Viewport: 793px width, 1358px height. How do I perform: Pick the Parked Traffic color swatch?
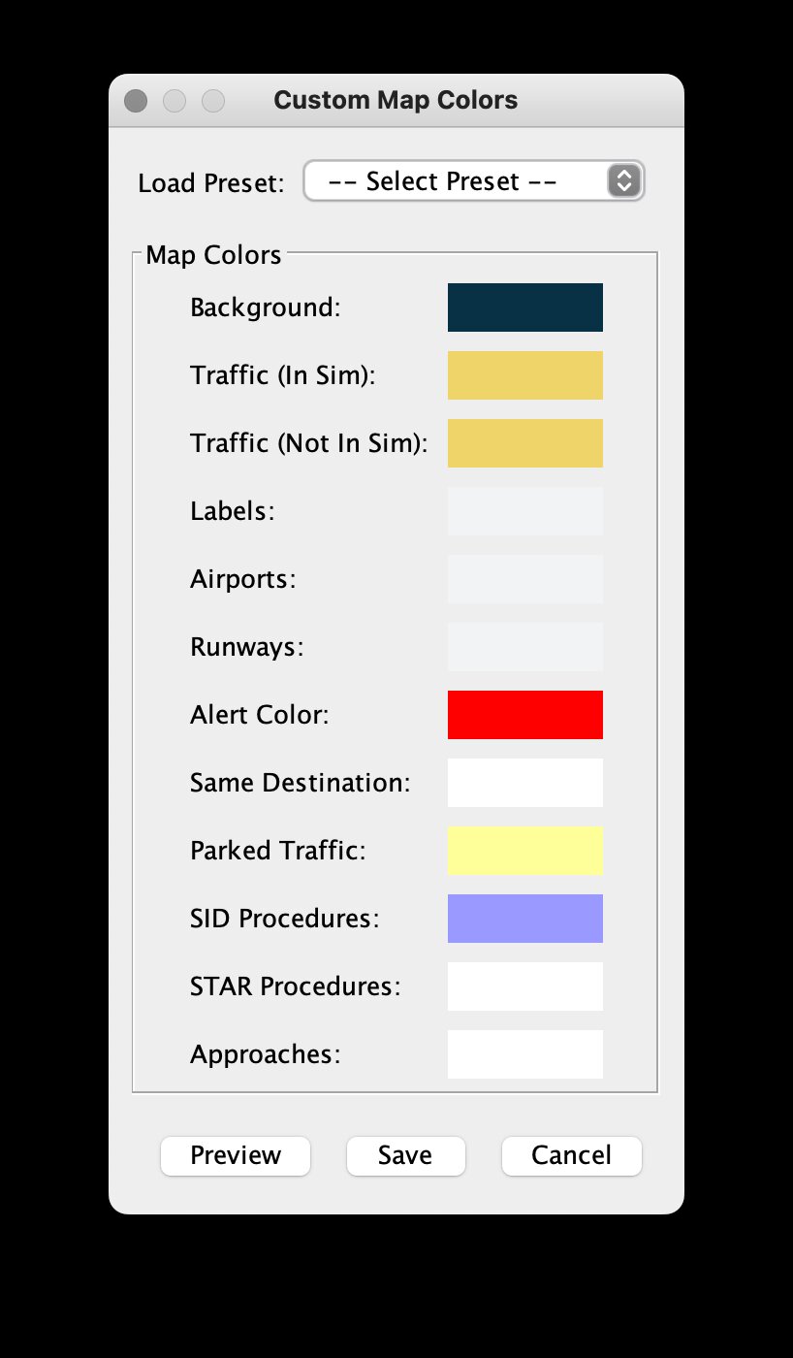pyautogui.click(x=524, y=851)
